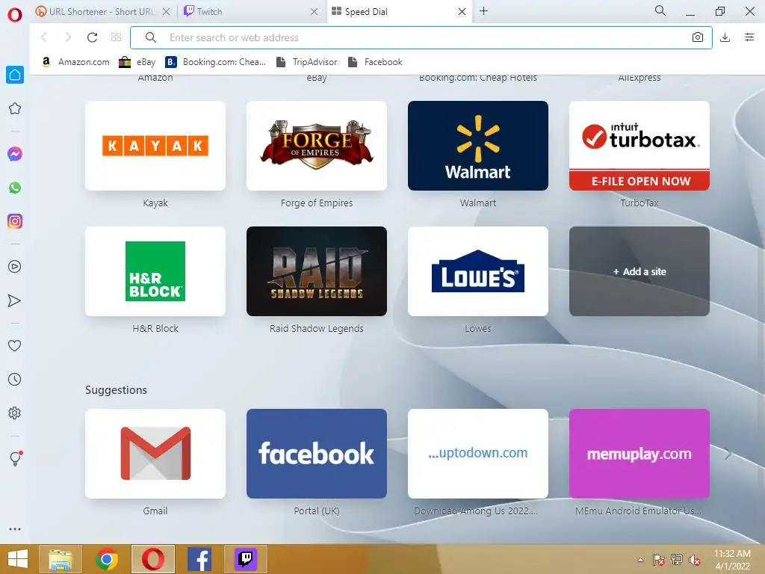The height and width of the screenshot is (574, 765).
Task: Open a new tab with plus
Action: [483, 11]
